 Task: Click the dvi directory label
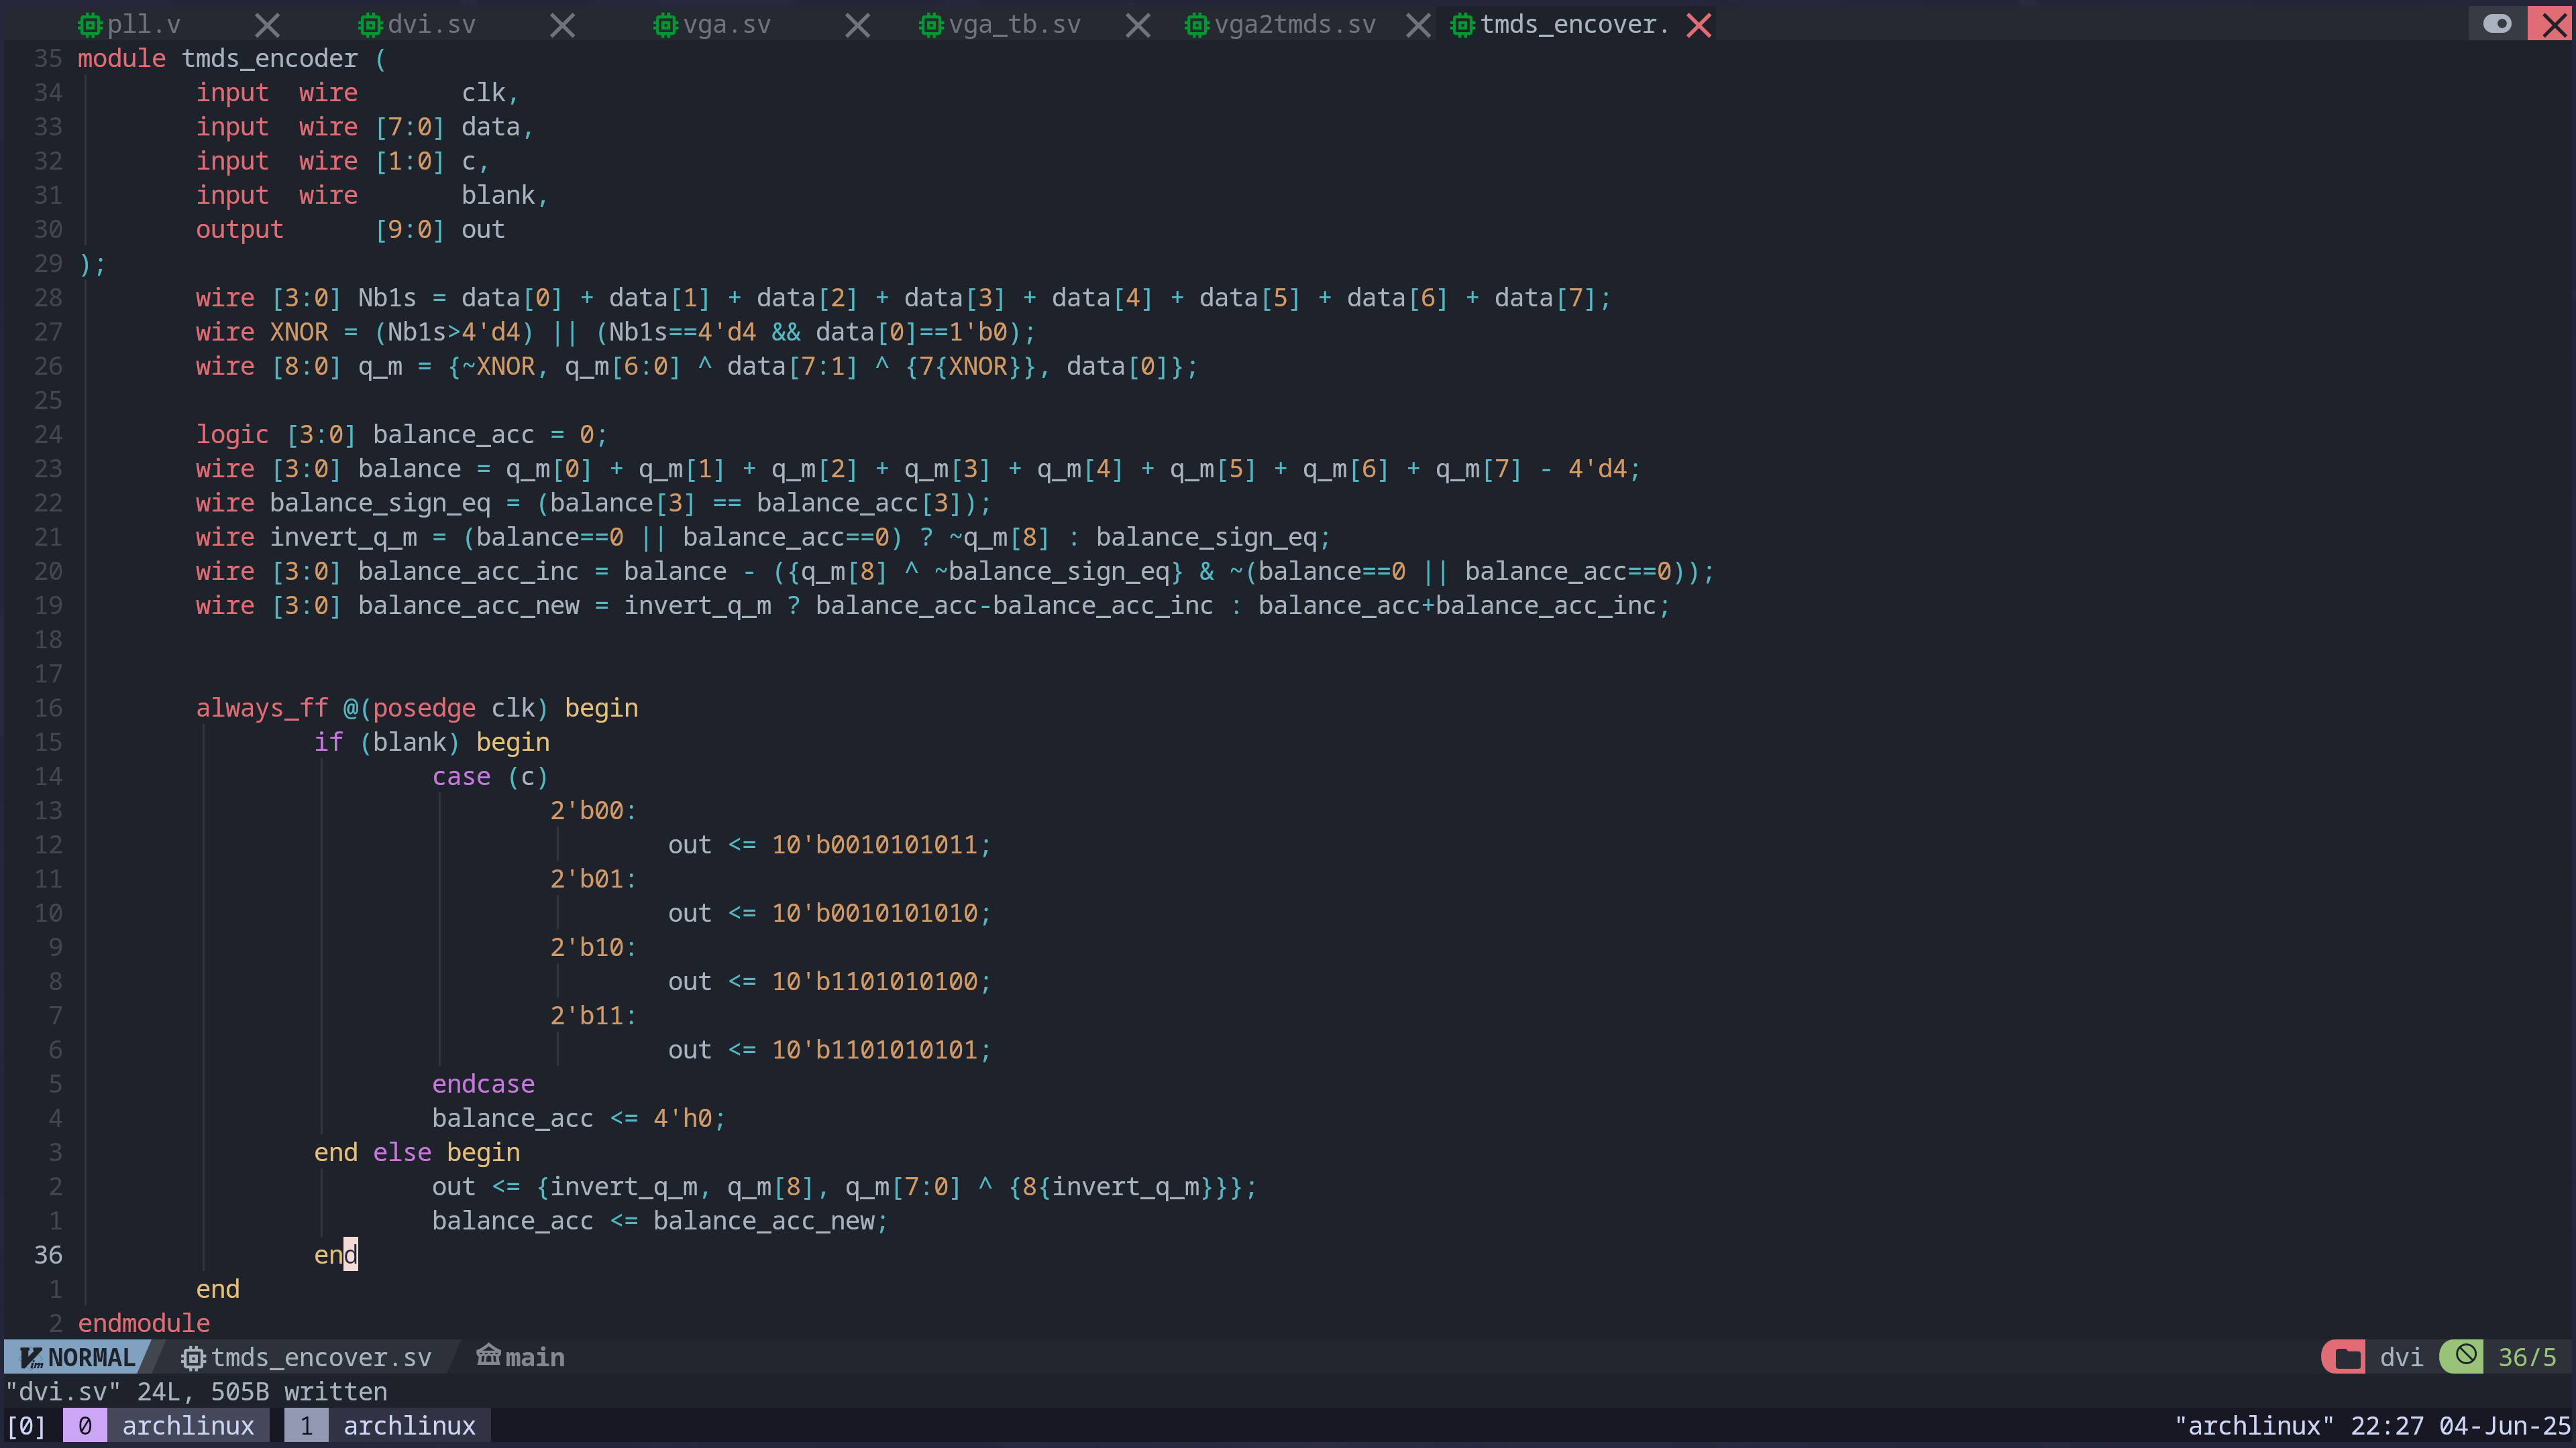tap(2401, 1357)
